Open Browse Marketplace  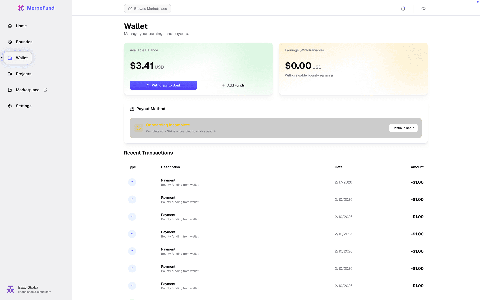(147, 8)
